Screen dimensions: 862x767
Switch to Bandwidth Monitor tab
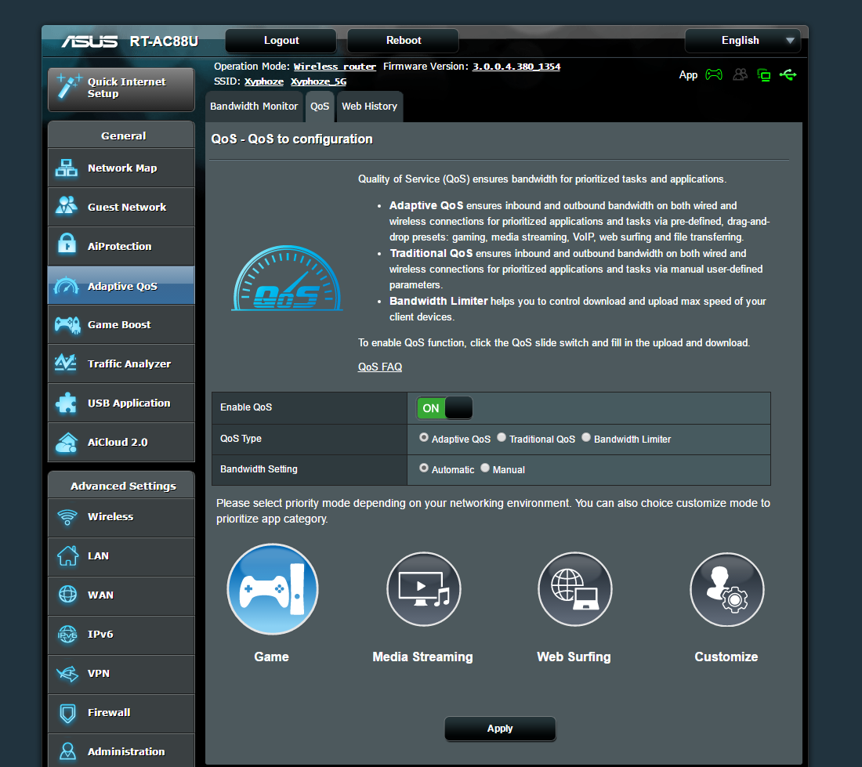(x=254, y=106)
